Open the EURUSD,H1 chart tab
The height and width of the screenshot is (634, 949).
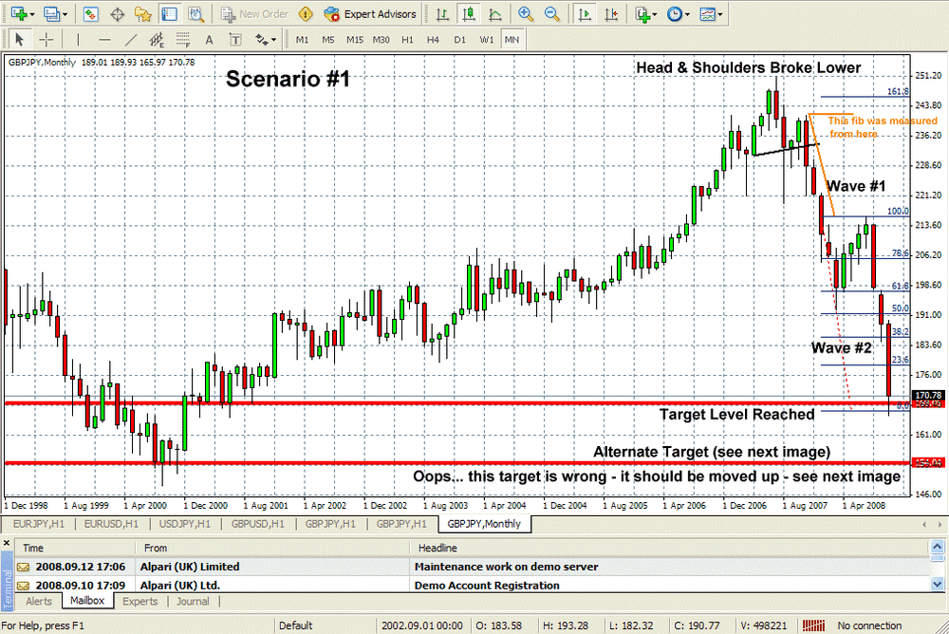pos(111,524)
